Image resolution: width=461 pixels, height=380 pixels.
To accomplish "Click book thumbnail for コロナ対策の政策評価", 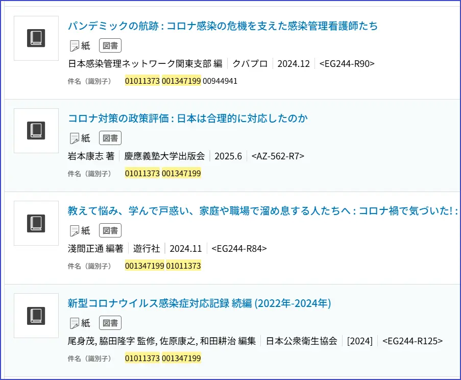I will [36, 131].
